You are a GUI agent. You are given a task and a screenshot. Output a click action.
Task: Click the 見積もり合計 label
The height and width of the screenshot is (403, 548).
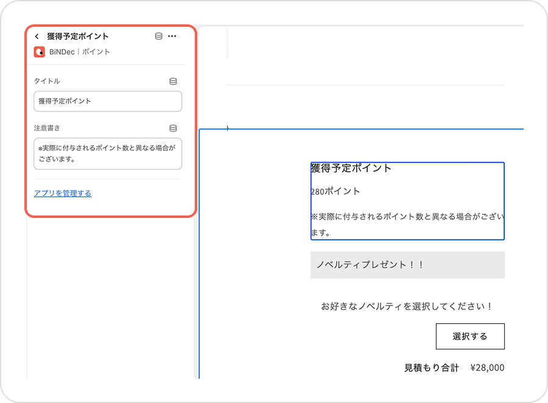click(431, 368)
